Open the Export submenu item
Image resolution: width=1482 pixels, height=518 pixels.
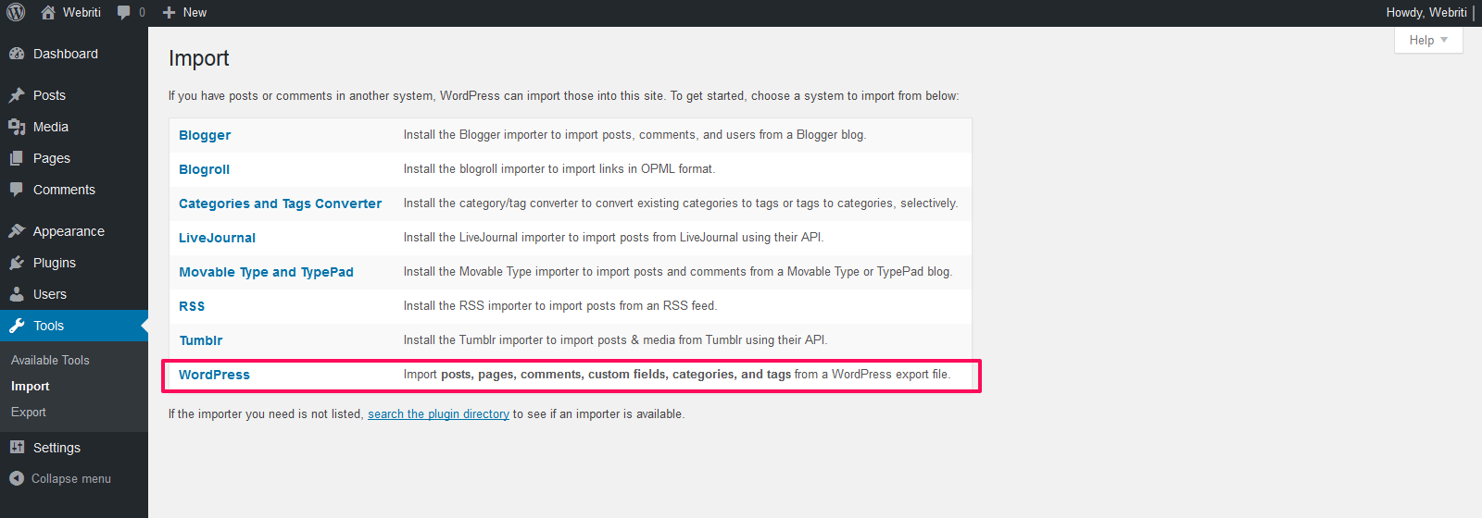pos(29,412)
